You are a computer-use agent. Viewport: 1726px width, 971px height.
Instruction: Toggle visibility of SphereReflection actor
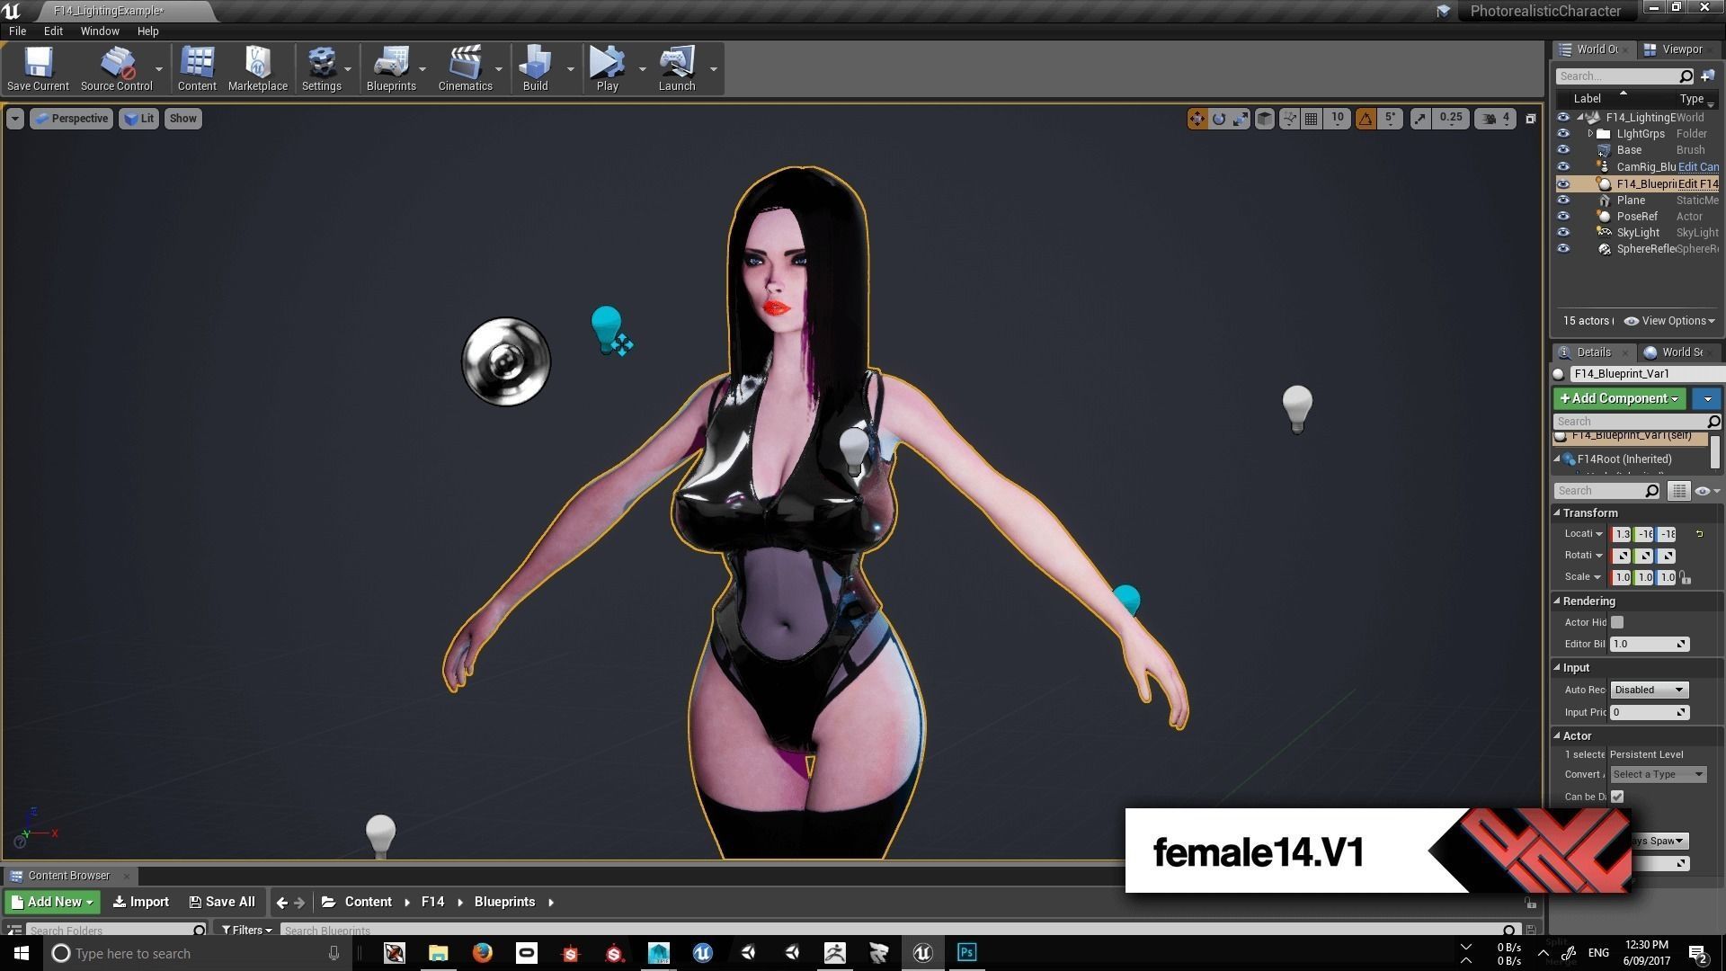1563,249
